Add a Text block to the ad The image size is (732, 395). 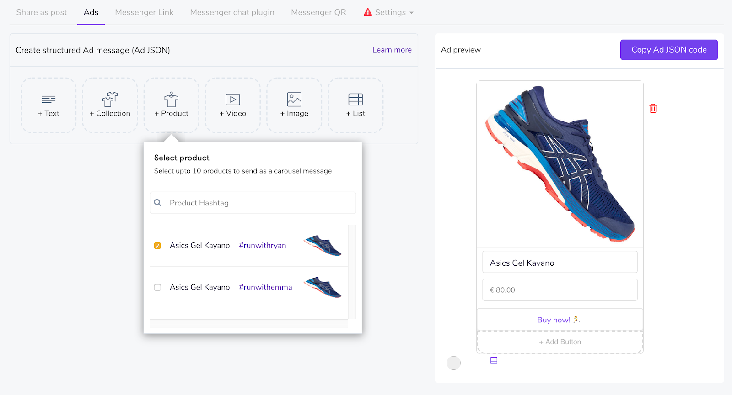point(48,105)
